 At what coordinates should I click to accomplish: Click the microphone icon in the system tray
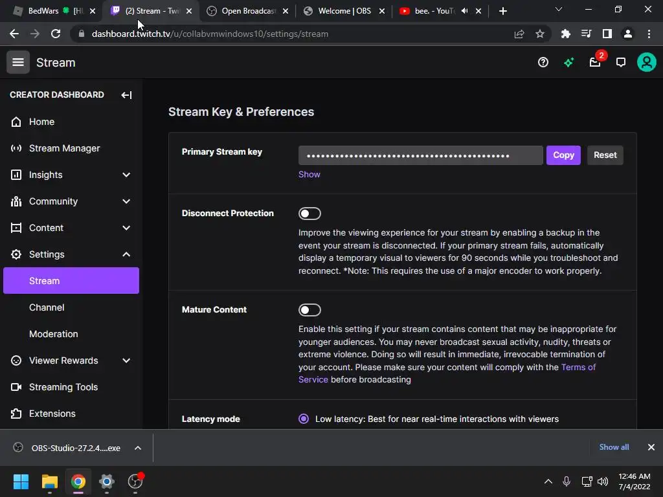pos(567,481)
